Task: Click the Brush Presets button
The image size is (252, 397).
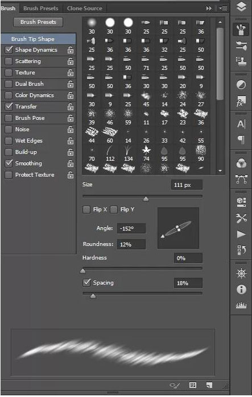Action: point(38,22)
